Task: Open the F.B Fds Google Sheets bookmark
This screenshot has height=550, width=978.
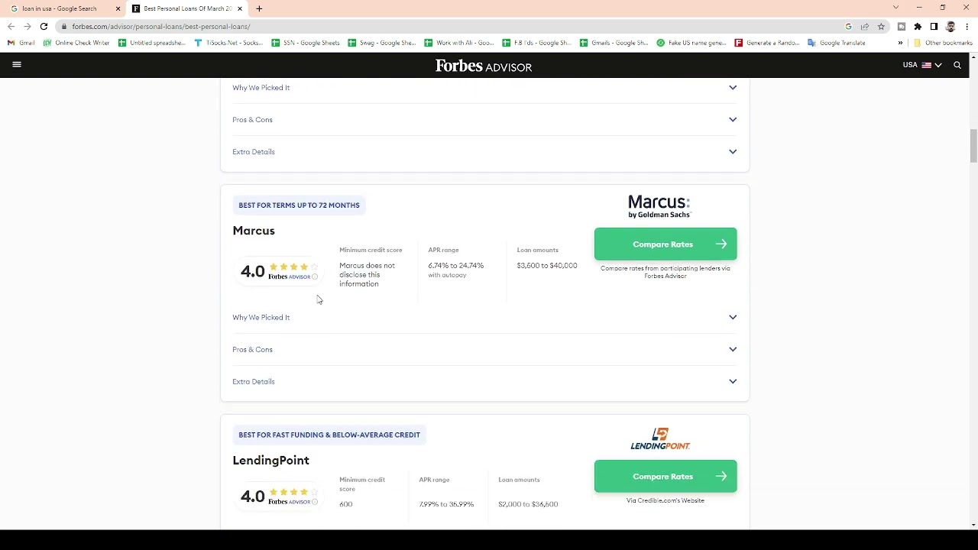Action: [536, 43]
